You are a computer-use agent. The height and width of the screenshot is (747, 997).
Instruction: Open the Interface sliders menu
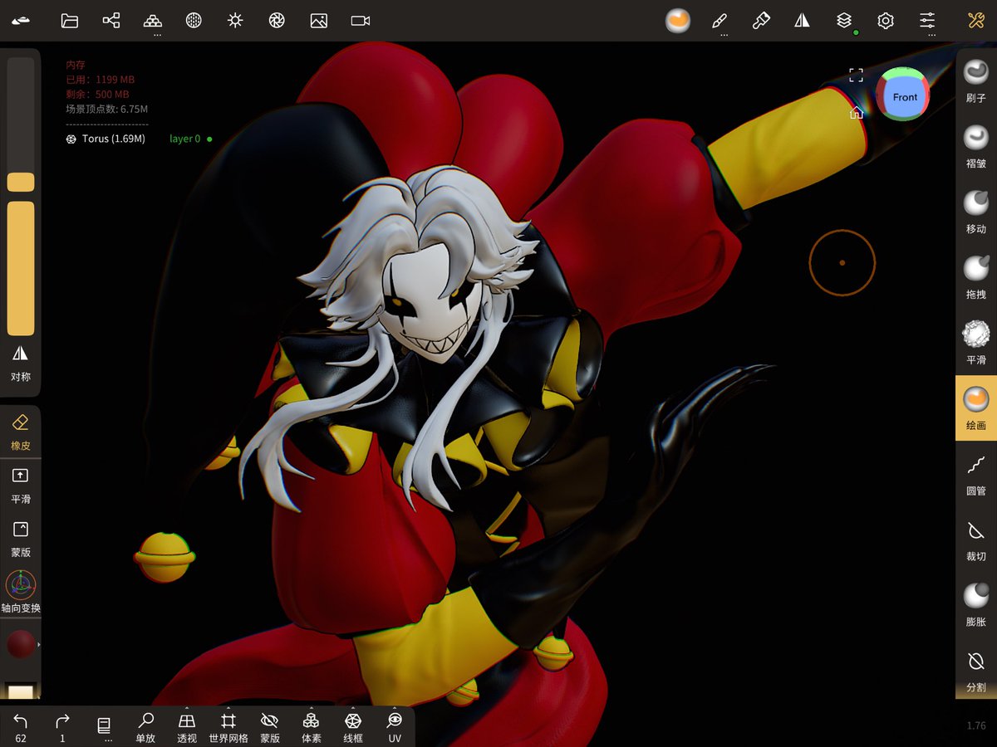927,21
